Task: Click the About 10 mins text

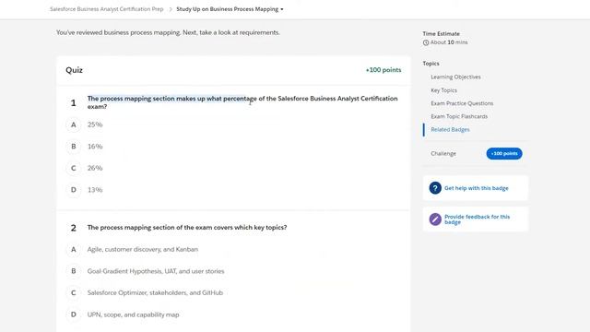Action: (x=449, y=42)
